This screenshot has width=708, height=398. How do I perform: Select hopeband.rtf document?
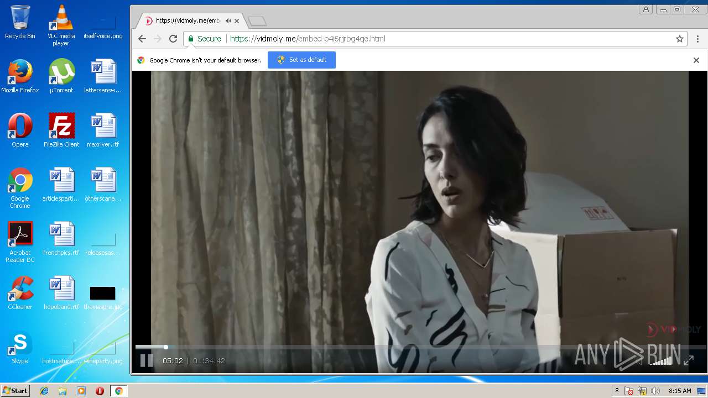61,292
